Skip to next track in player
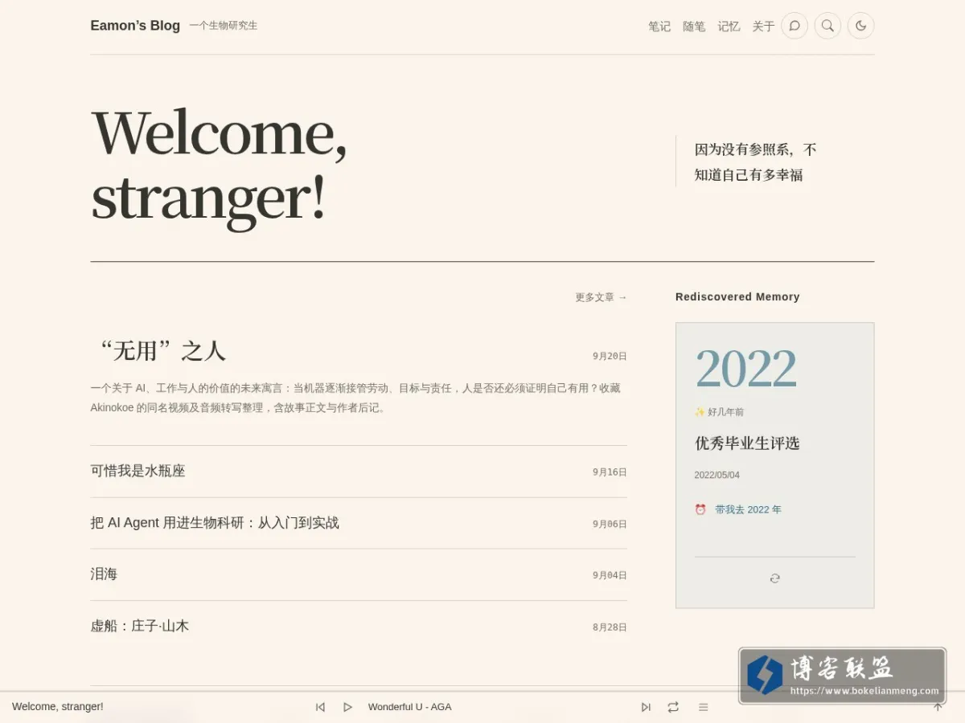The height and width of the screenshot is (723, 965). 646,707
